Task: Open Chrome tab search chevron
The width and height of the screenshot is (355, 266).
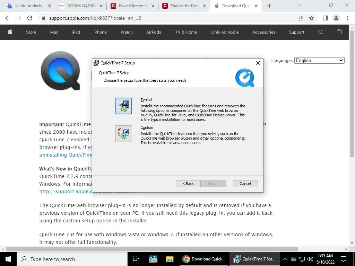Action: (x=299, y=5)
